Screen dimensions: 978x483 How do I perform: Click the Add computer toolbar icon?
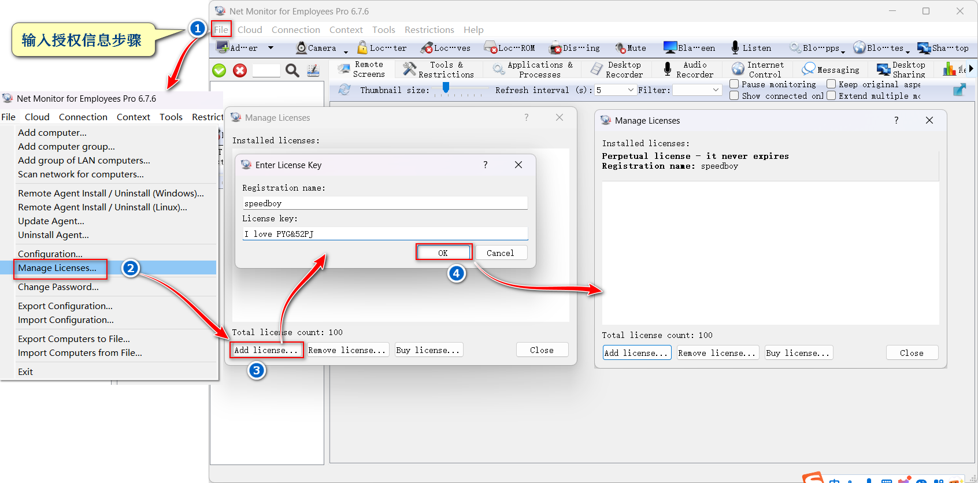click(222, 47)
